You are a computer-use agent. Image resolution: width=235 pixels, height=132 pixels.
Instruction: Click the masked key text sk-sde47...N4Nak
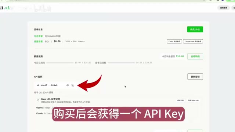[x=47, y=85]
